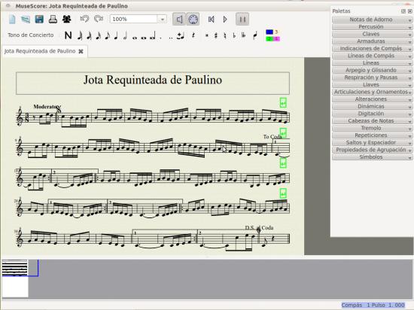The height and width of the screenshot is (310, 414).
Task: Open the Dinámicas palette
Action: click(372, 106)
